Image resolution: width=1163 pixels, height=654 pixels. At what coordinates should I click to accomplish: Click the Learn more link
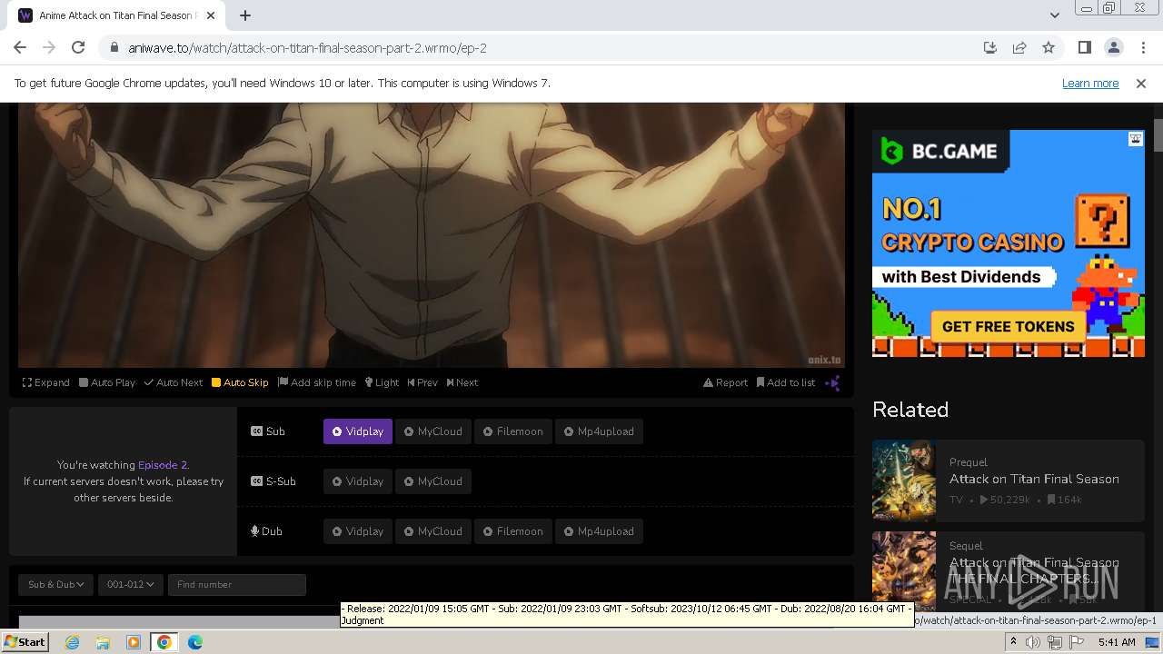(1090, 83)
